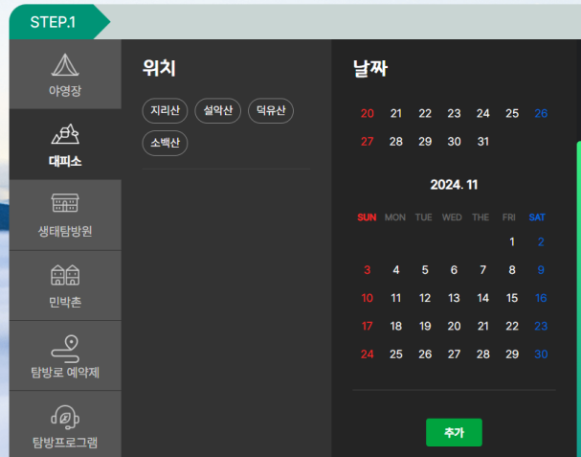Select October 21 in the top calendar
The height and width of the screenshot is (457, 581).
click(x=396, y=113)
